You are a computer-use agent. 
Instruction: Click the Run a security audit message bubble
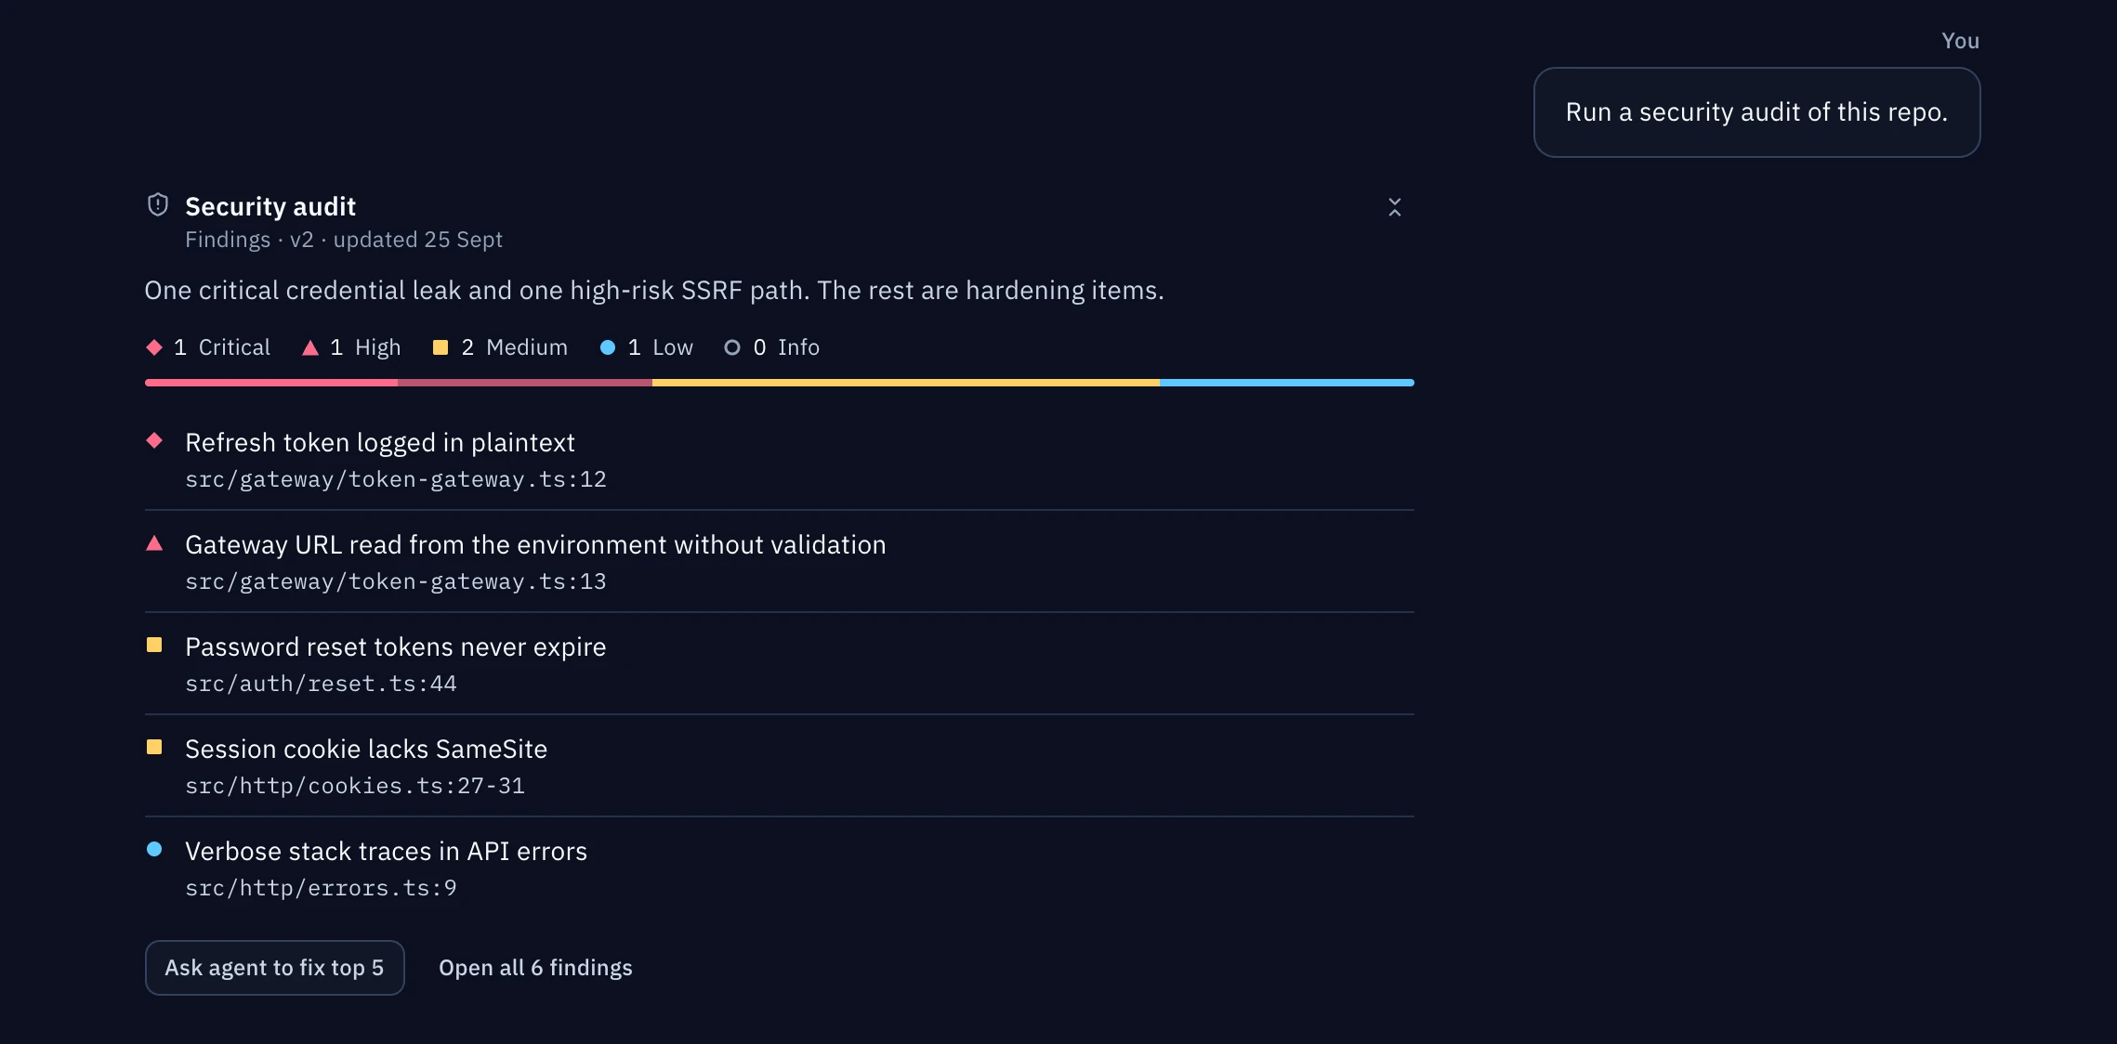(x=1756, y=112)
